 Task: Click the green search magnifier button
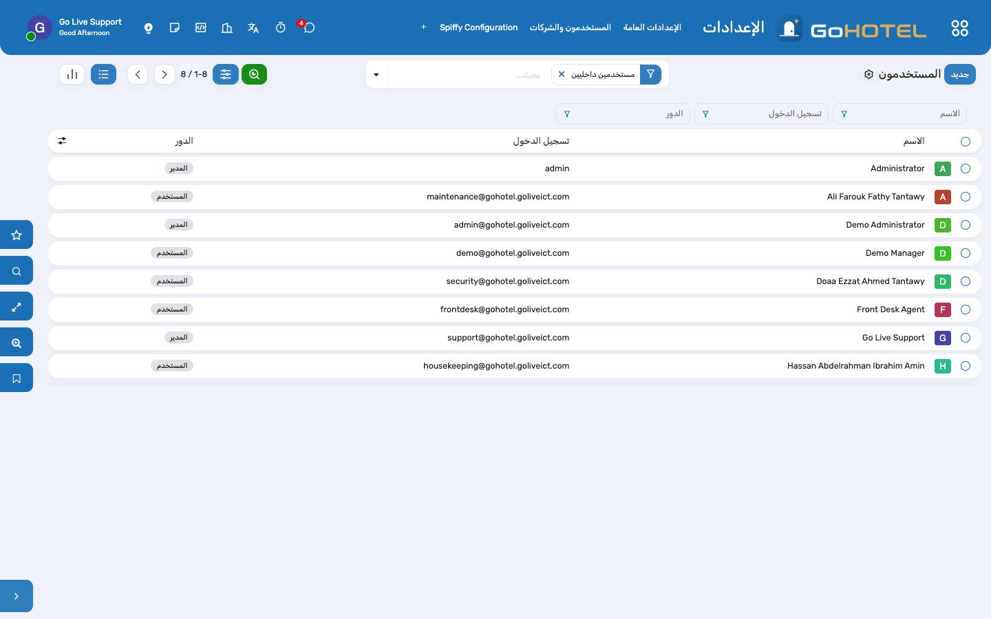tap(254, 74)
